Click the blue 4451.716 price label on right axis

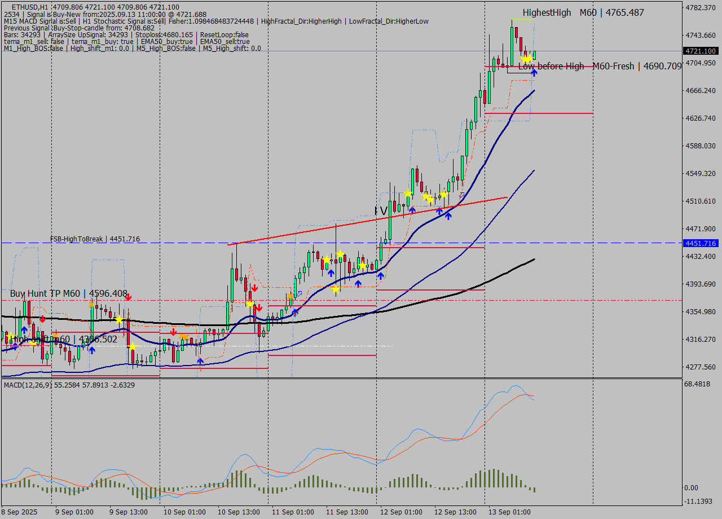(x=699, y=243)
